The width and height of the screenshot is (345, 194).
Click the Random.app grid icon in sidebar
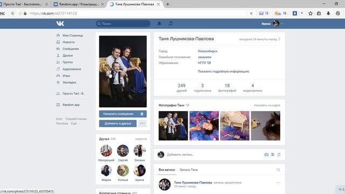(x=58, y=105)
